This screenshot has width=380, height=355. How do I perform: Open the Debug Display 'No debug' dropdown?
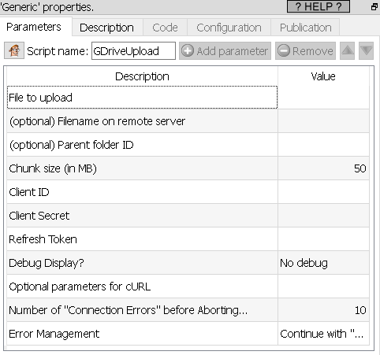[x=323, y=263]
